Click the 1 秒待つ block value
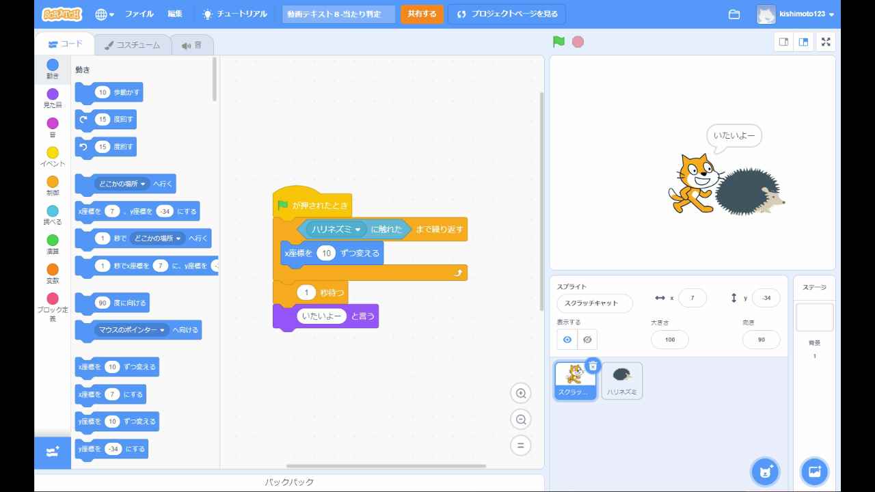 pos(306,293)
